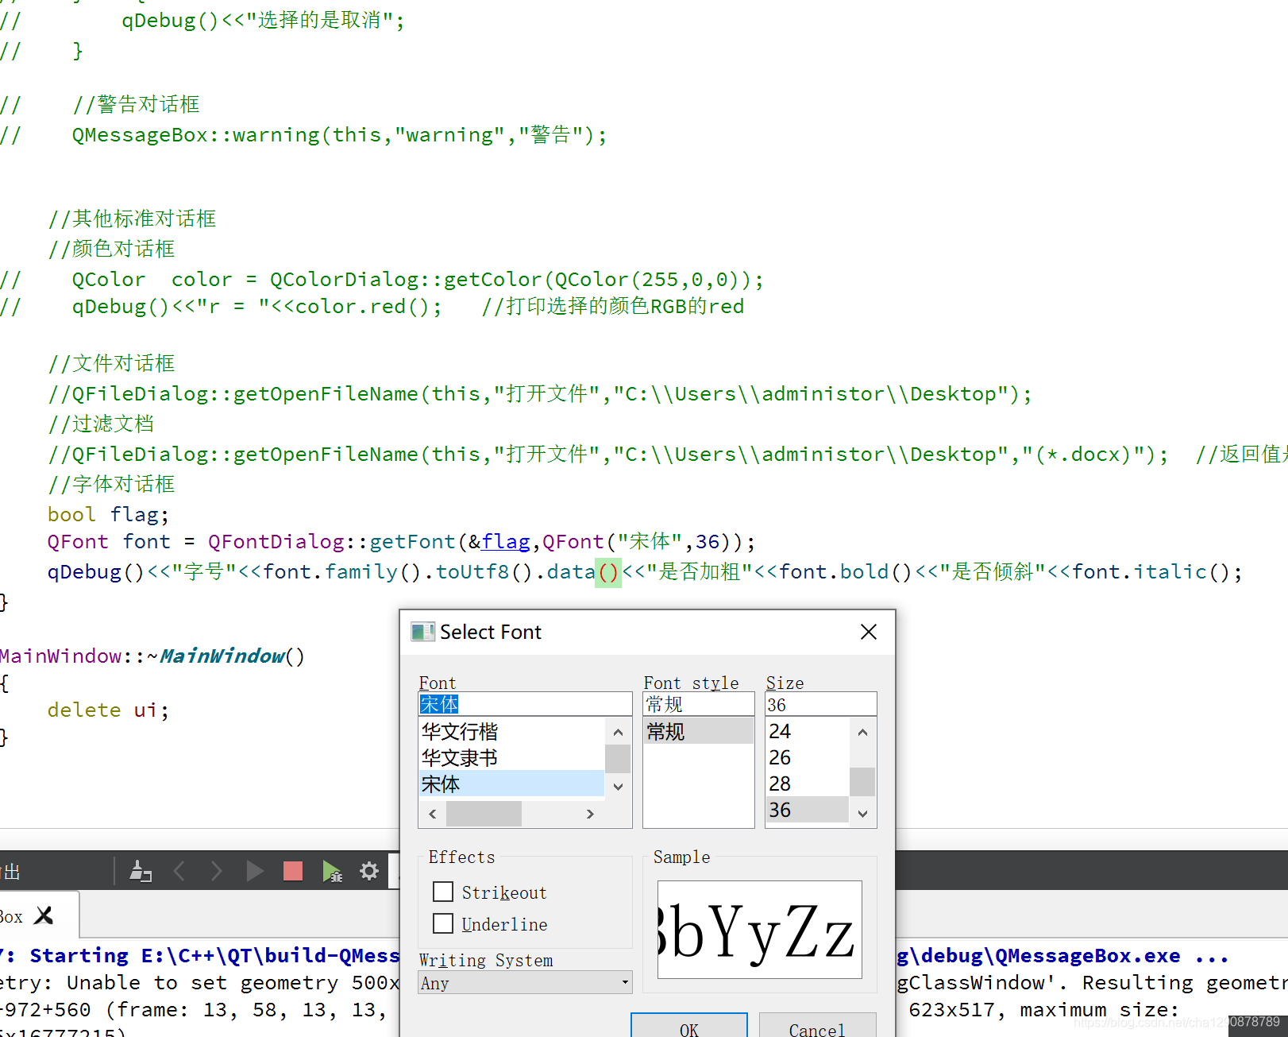
Task: Close the output tab with X icon
Action: click(44, 916)
